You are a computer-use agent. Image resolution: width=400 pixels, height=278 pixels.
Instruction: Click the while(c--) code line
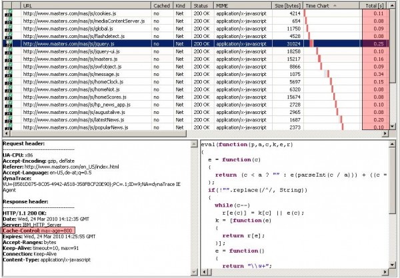(x=232, y=205)
